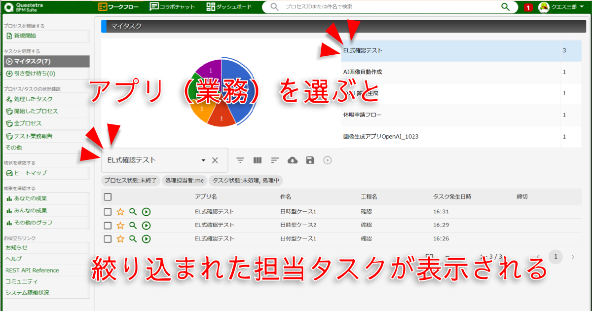Start processing 日時型ケース2 with play icon

pyautogui.click(x=146, y=225)
